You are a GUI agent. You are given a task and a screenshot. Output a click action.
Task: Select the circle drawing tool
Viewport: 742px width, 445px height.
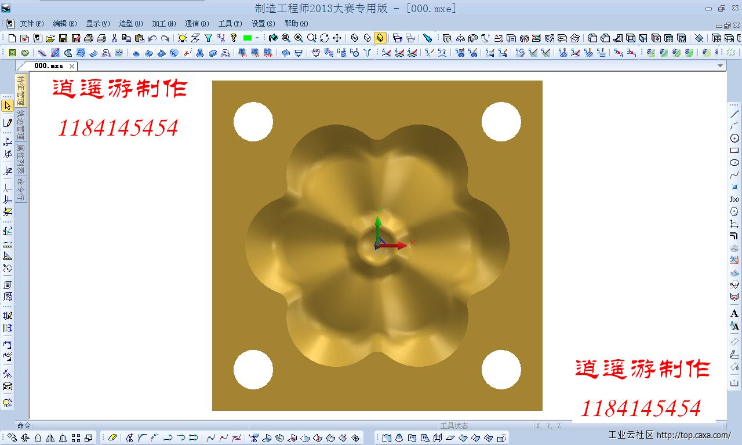(734, 138)
